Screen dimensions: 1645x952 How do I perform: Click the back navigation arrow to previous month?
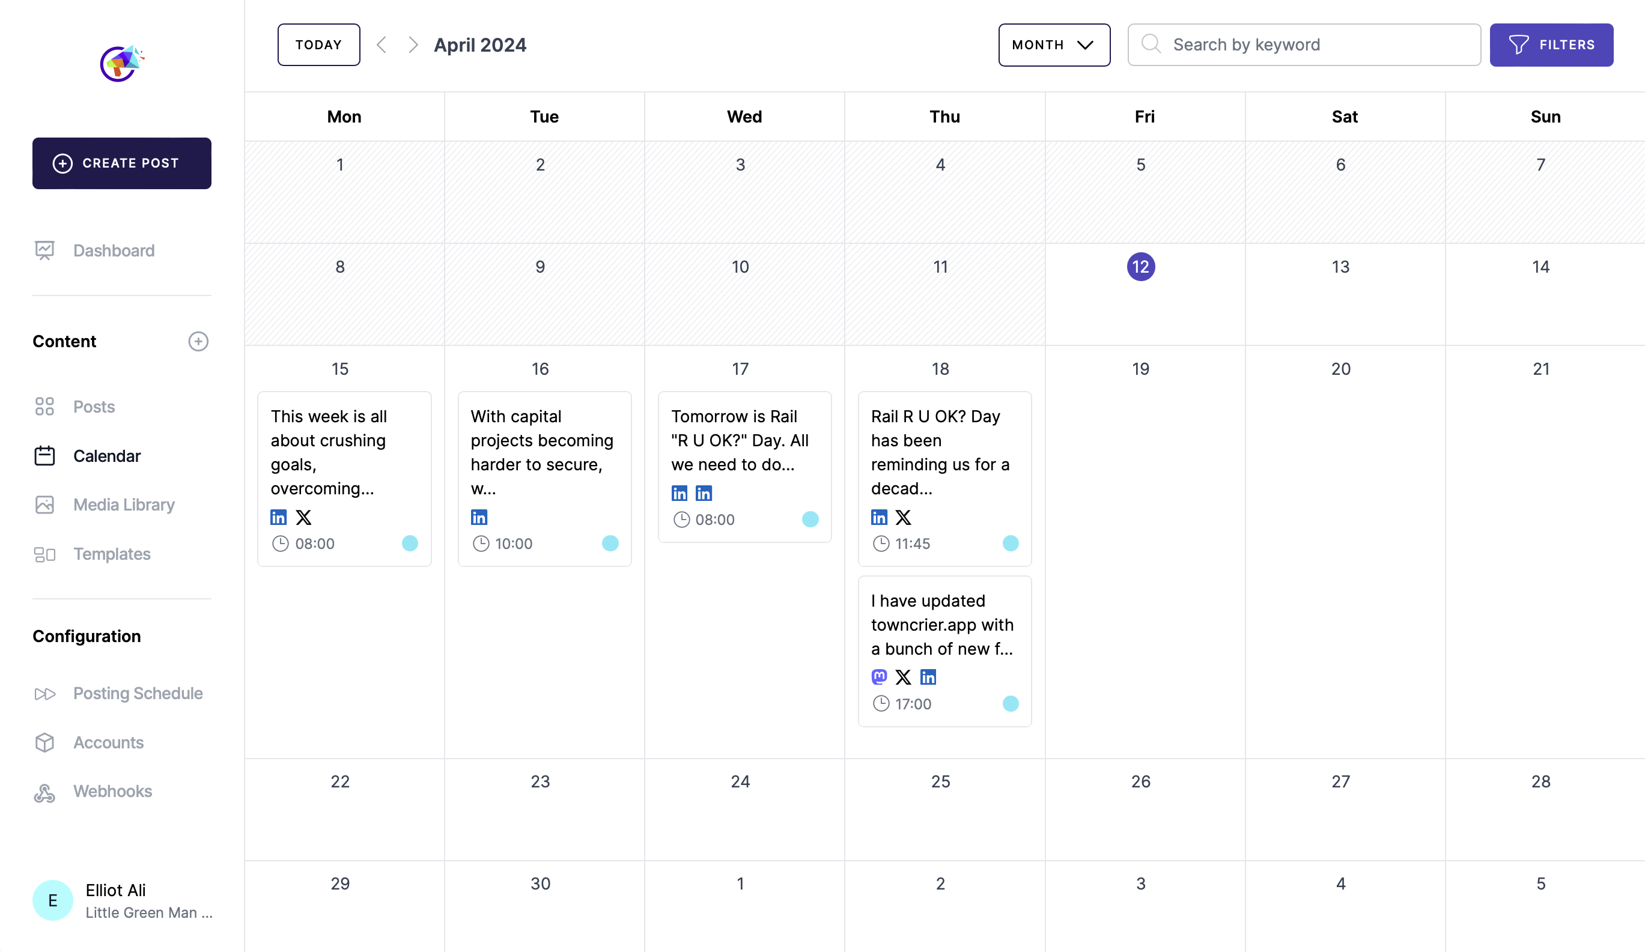click(x=382, y=44)
